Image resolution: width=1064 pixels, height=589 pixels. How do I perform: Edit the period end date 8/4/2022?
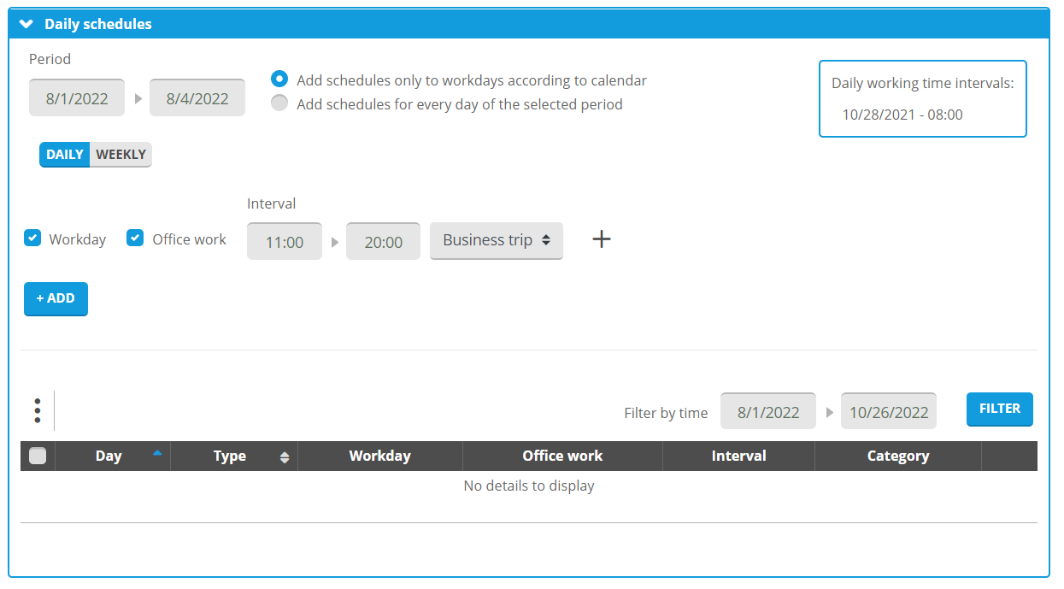click(197, 98)
